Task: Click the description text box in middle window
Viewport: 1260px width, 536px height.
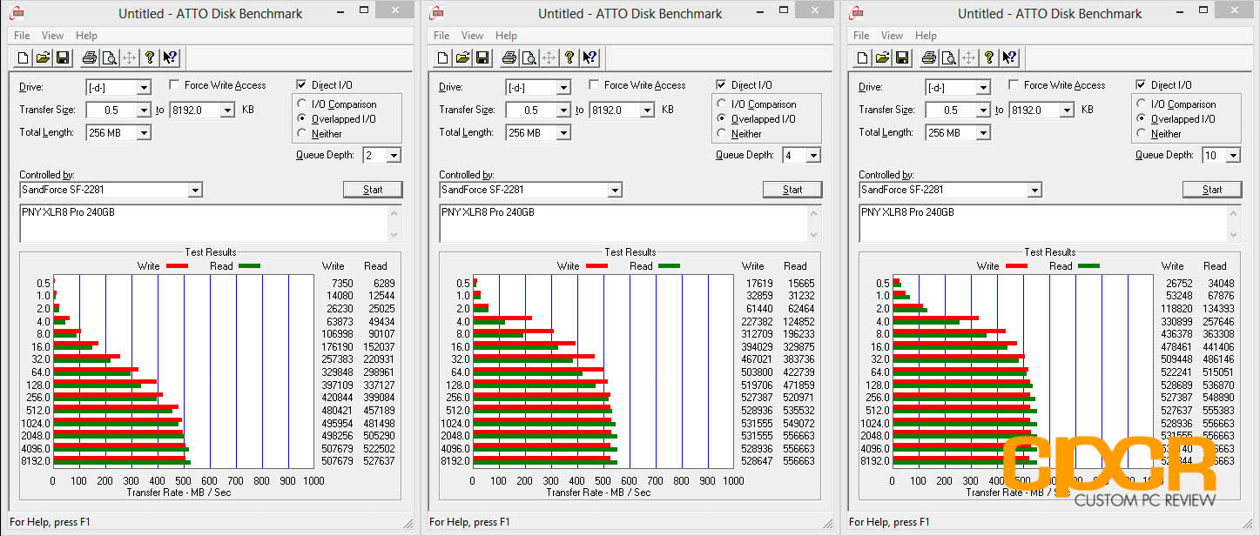Action: coord(630,224)
